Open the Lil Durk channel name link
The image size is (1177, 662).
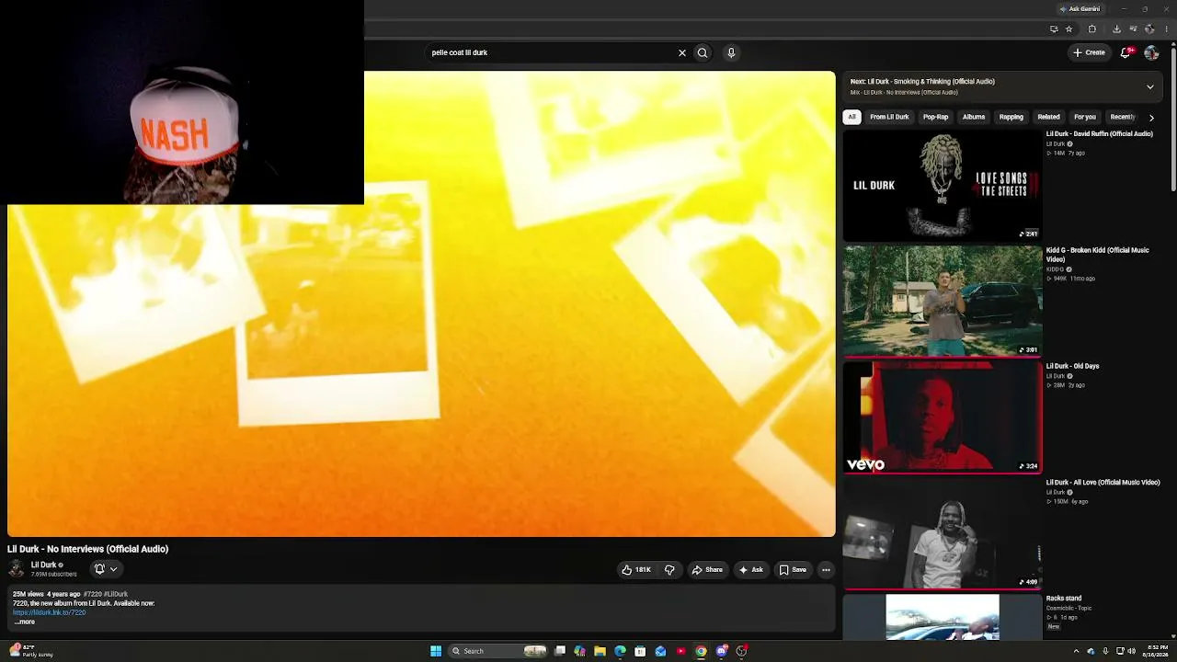point(44,565)
